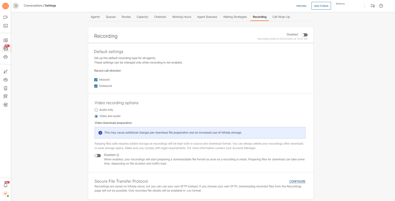
Task: Uncheck the Outbound call direction checkbox
Action: pos(96,86)
